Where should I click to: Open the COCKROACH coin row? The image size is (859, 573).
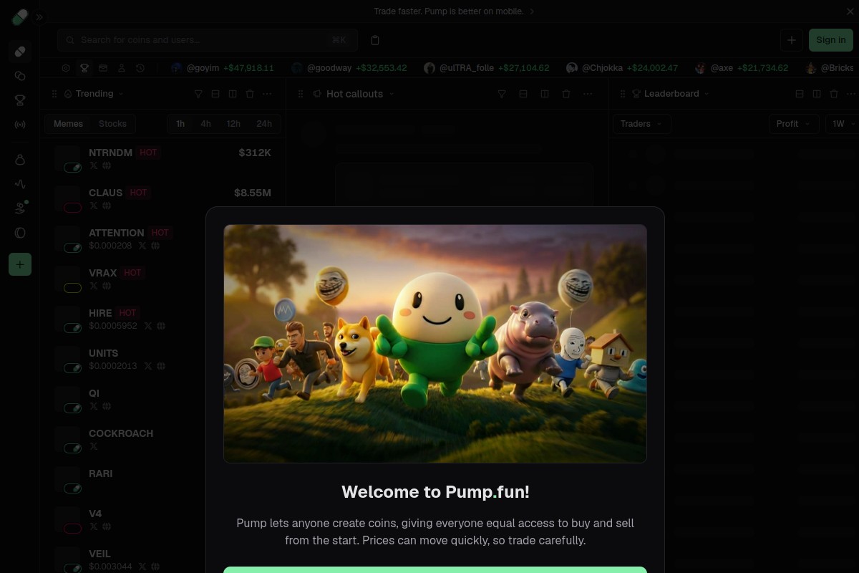[162, 439]
